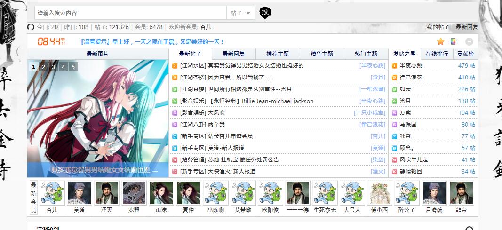Open author link [柒剑]

tap(378, 159)
